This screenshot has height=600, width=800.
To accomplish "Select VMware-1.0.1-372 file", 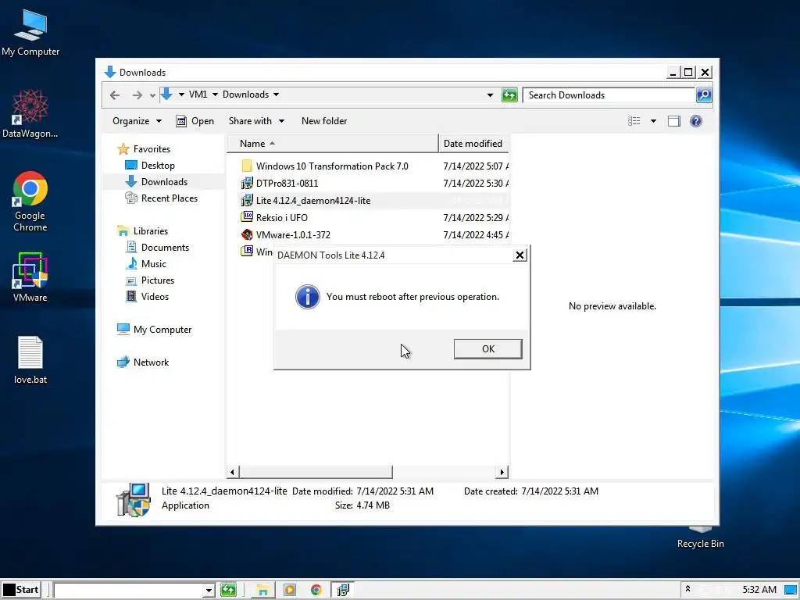I will click(x=293, y=235).
